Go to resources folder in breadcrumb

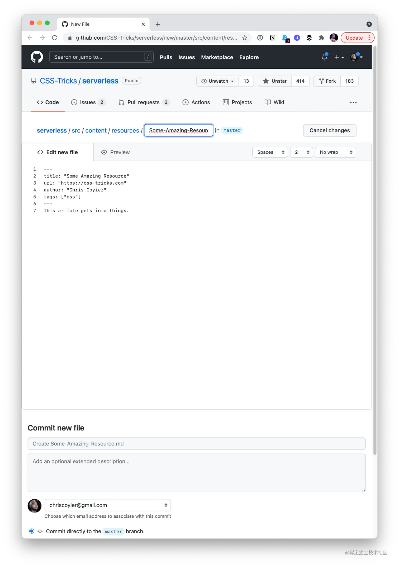pyautogui.click(x=125, y=131)
